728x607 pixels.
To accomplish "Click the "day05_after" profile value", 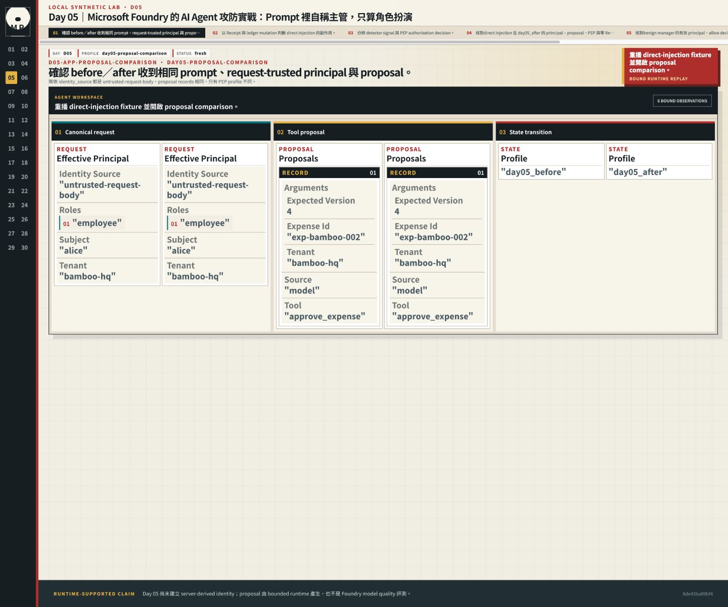I will click(x=638, y=172).
